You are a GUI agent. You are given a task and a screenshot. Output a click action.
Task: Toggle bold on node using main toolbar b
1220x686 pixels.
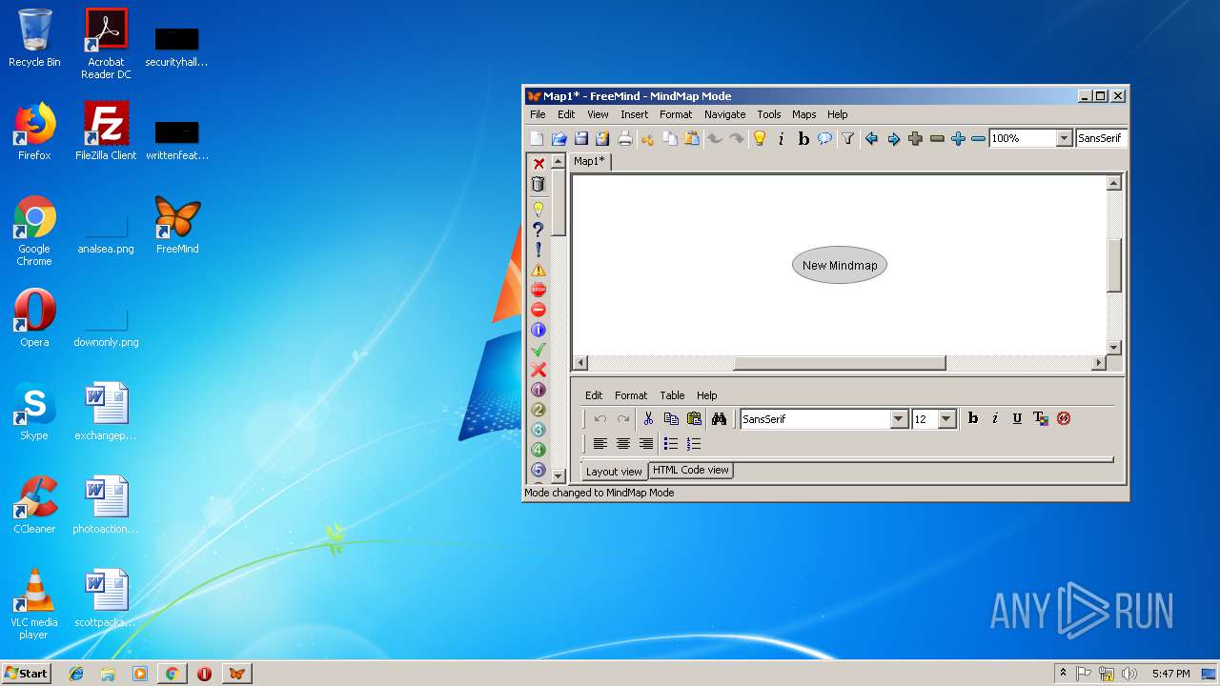coord(803,139)
